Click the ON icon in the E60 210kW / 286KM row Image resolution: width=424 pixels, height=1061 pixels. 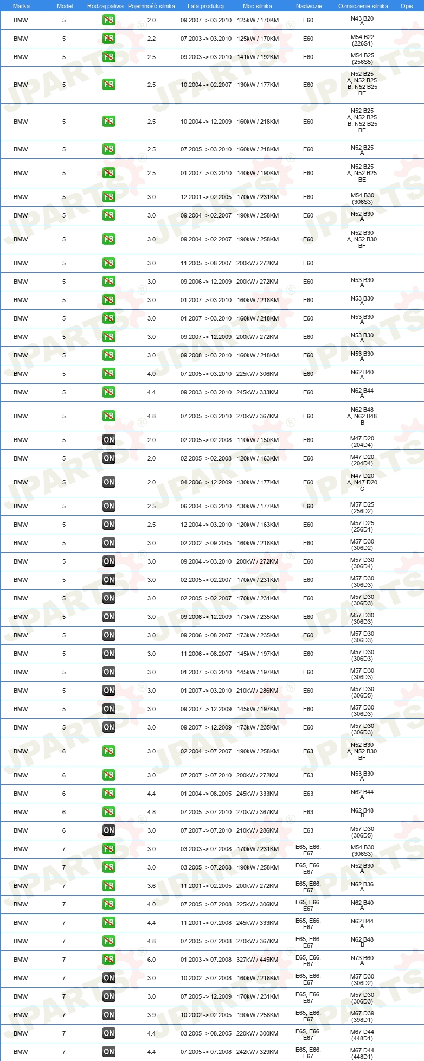click(x=109, y=691)
